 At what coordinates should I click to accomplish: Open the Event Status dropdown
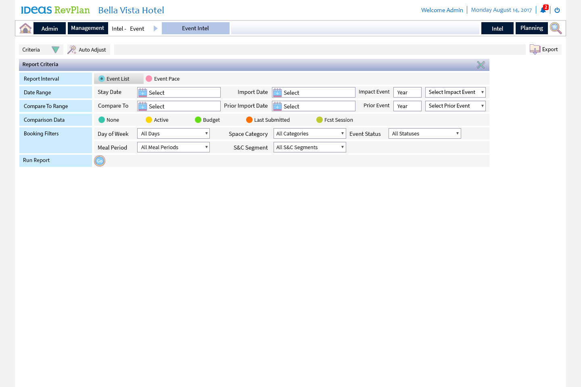[x=424, y=134]
